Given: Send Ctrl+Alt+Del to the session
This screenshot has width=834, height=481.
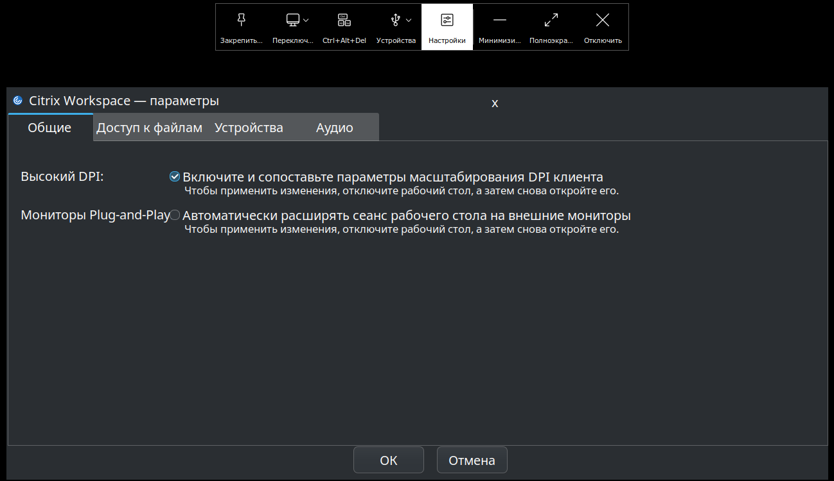Looking at the screenshot, I should pyautogui.click(x=344, y=27).
